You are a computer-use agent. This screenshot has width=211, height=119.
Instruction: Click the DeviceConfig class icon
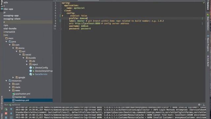click(x=31, y=68)
